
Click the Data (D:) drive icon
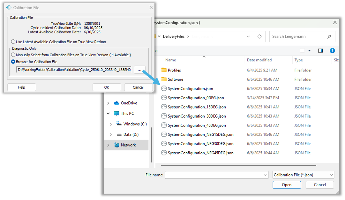pyautogui.click(x=119, y=134)
